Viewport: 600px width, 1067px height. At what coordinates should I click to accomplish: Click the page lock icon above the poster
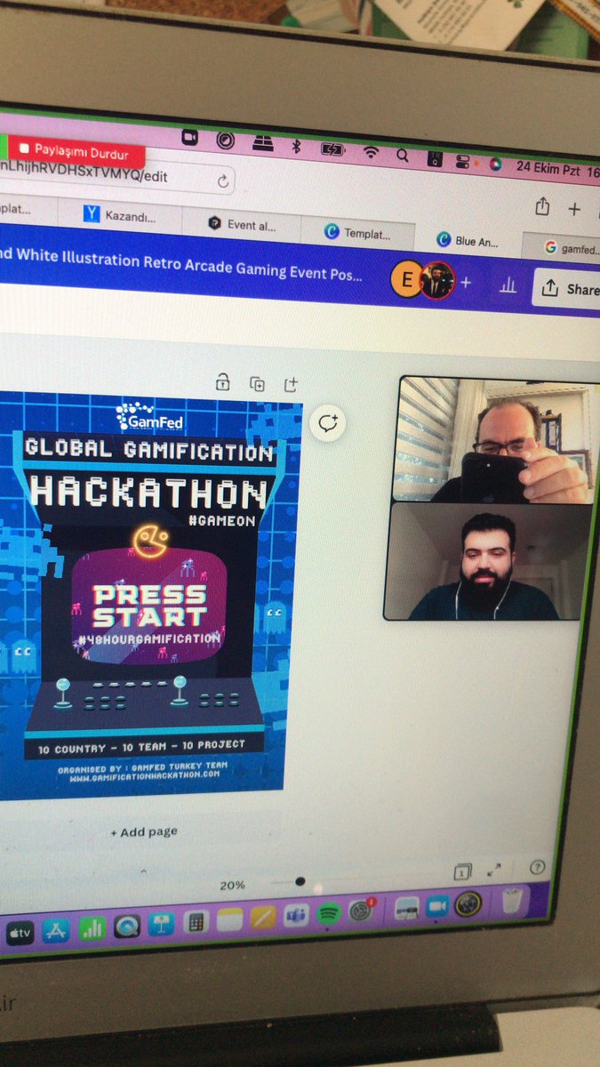223,383
